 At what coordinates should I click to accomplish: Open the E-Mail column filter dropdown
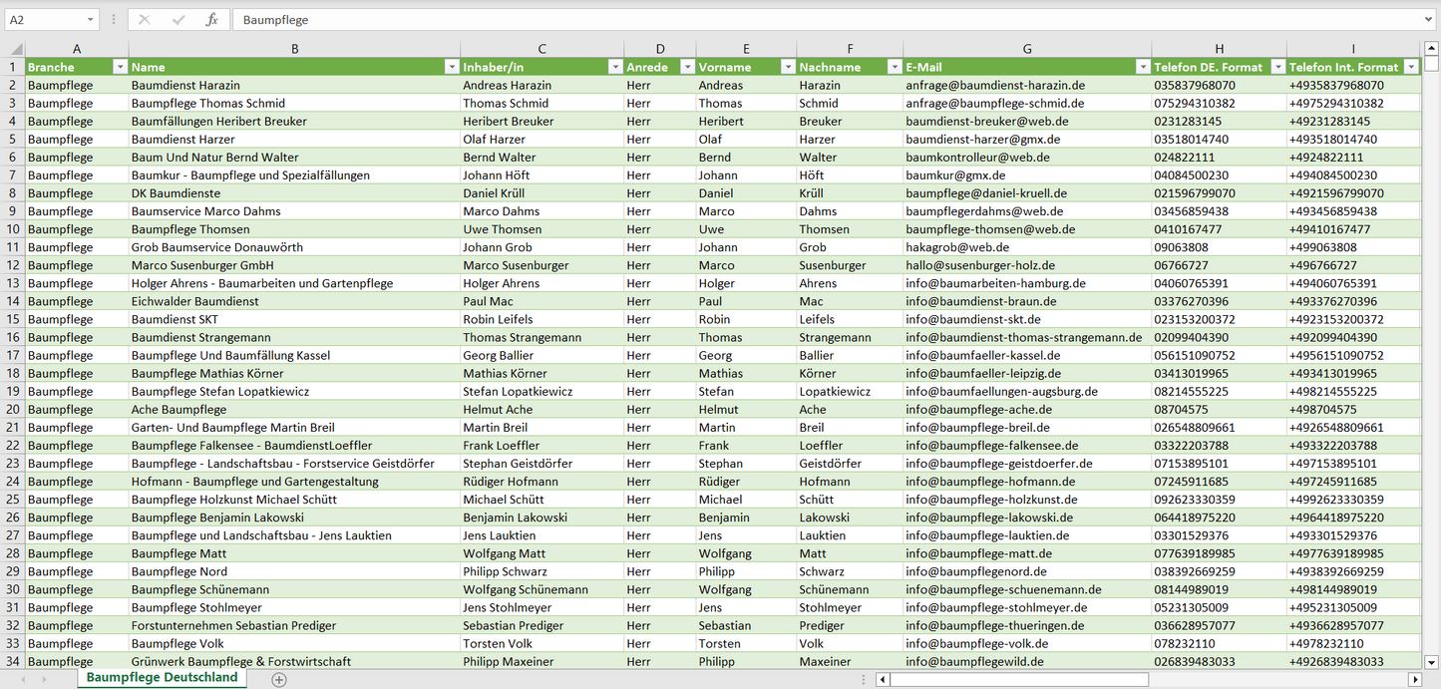click(x=1142, y=67)
